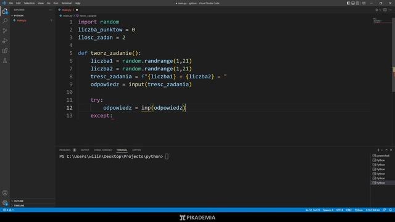Image resolution: width=395 pixels, height=222 pixels.
Task: Switch to the PROBLEMS panel tab
Action: click(x=65, y=150)
